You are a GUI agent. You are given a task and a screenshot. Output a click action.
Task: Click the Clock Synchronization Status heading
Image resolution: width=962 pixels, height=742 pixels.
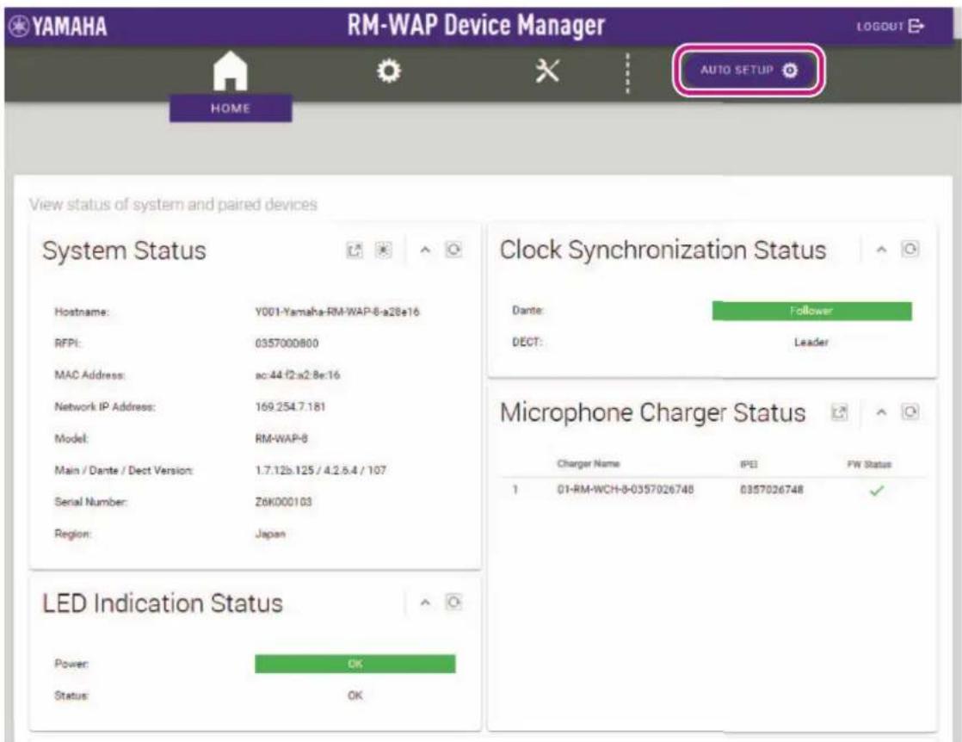coord(663,250)
